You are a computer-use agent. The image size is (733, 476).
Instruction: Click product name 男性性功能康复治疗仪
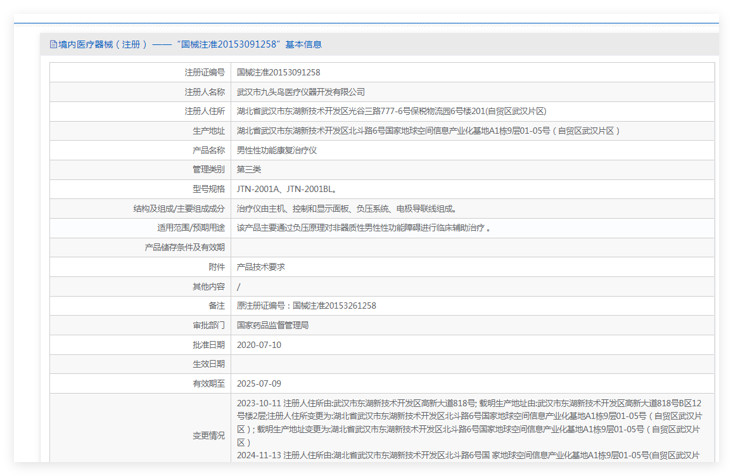277,151
